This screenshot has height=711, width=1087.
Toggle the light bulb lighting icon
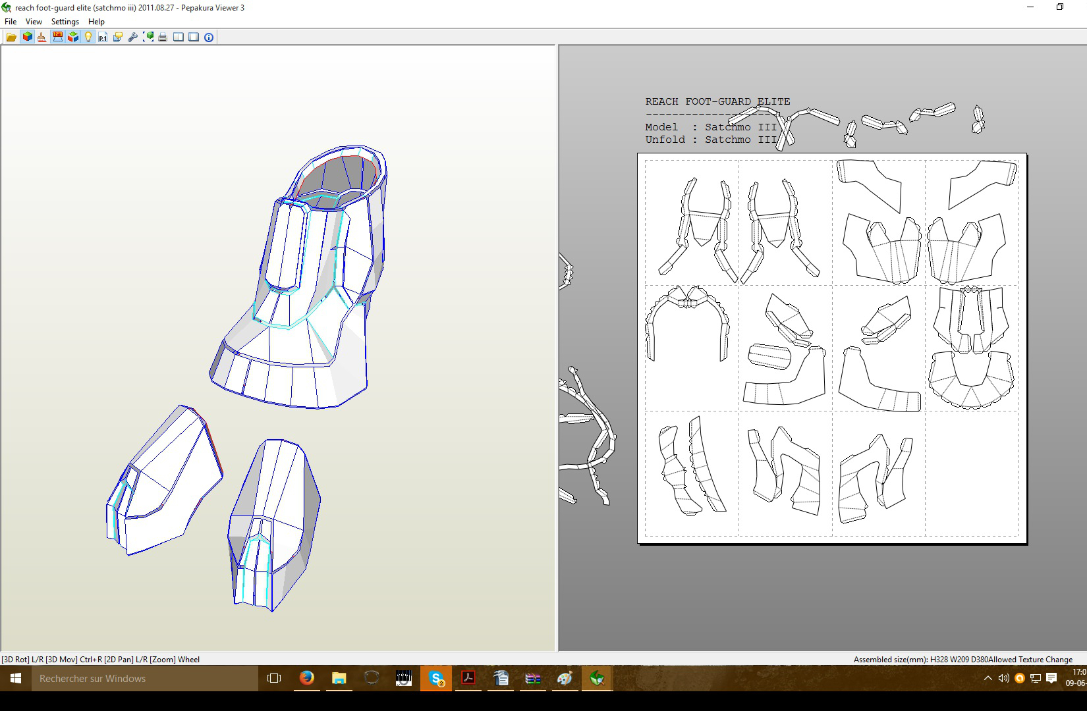point(88,37)
